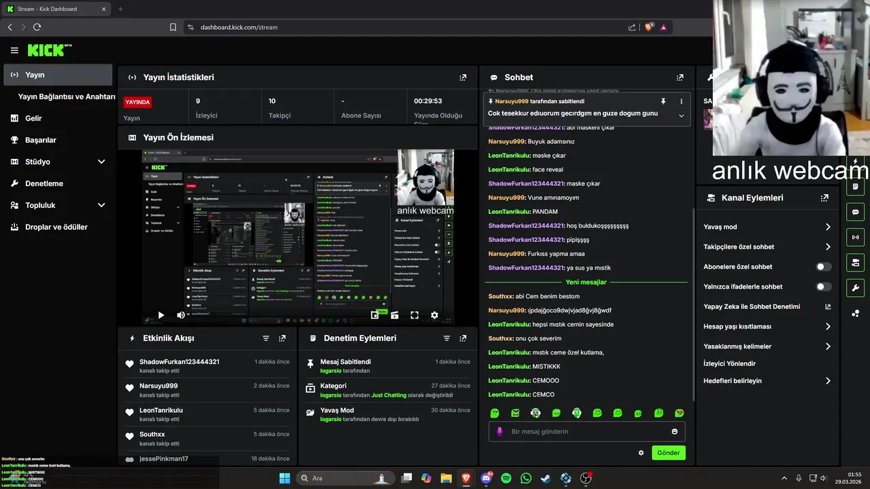
Task: Pop out the Denetim Eylemleri panel
Action: click(463, 338)
